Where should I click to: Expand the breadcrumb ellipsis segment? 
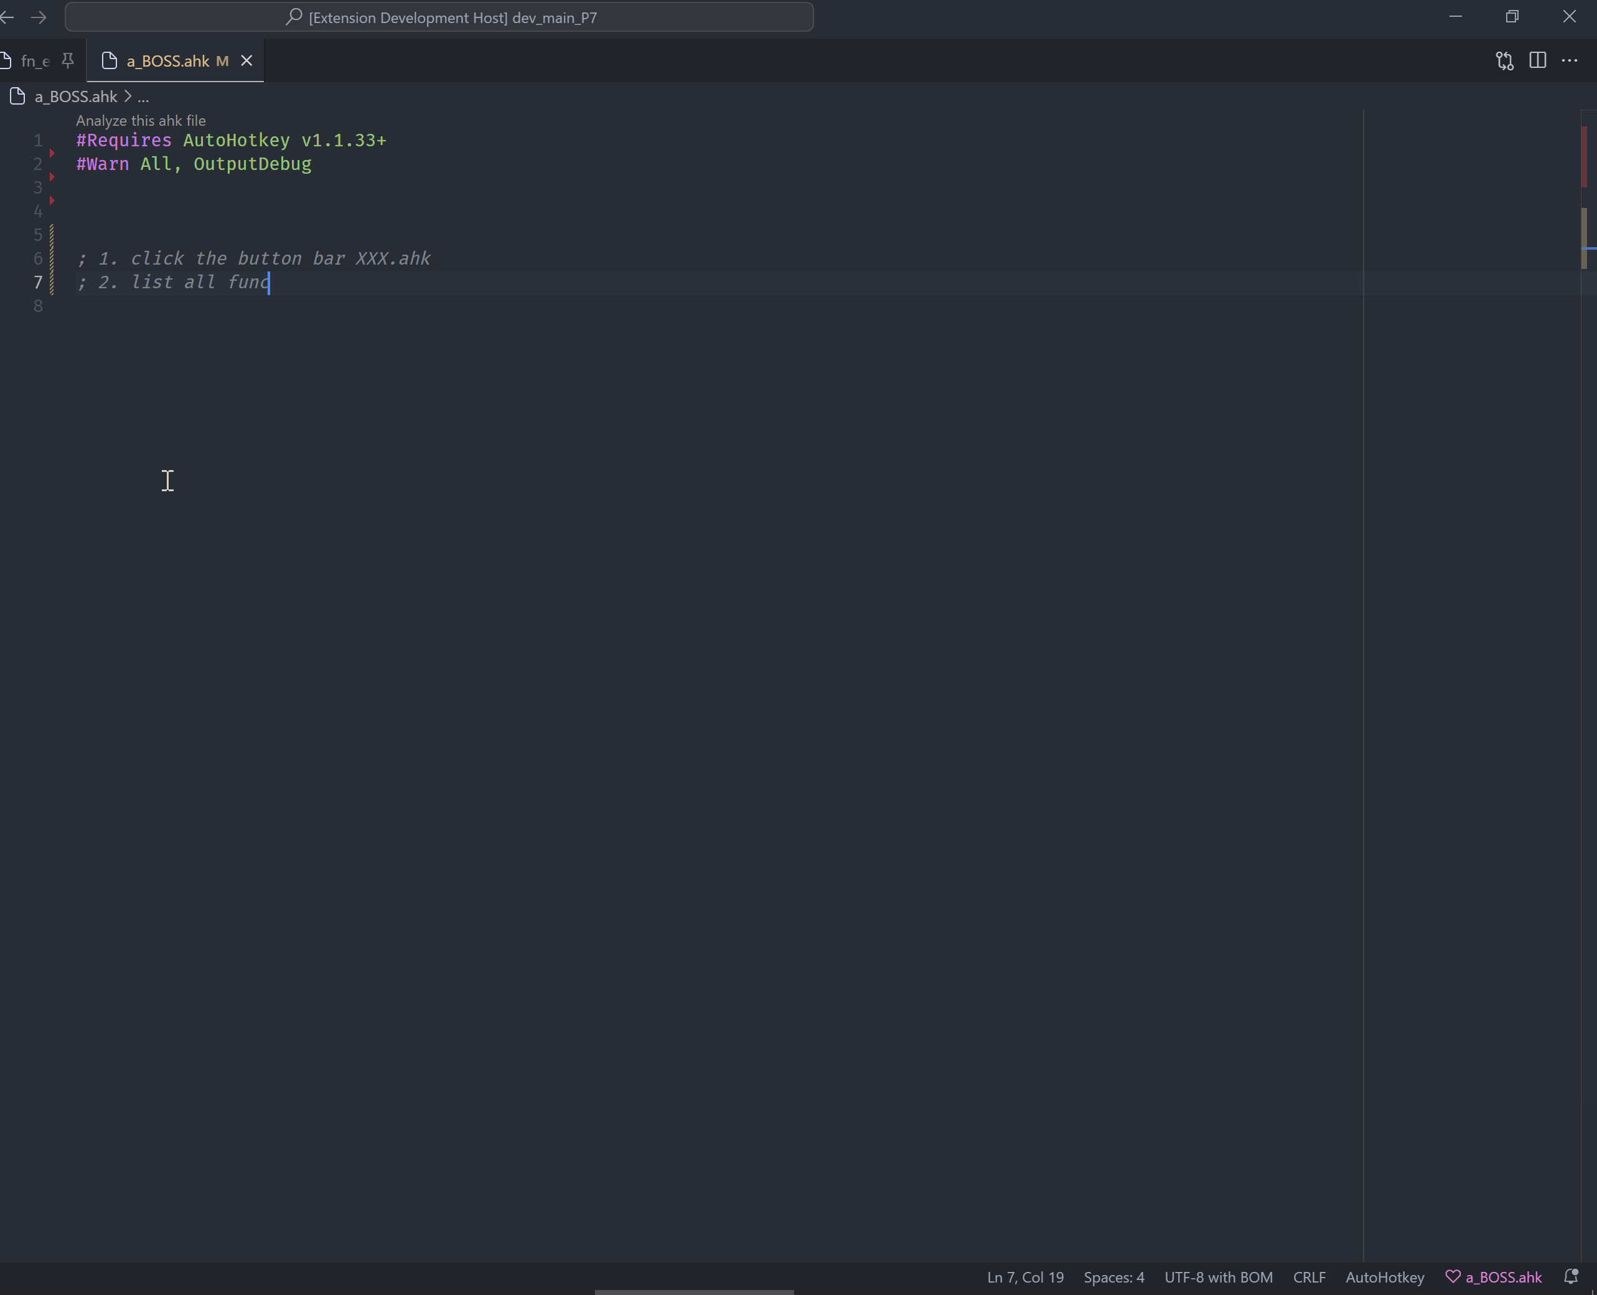click(143, 97)
